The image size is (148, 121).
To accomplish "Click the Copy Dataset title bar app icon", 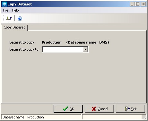I will click(4, 4).
